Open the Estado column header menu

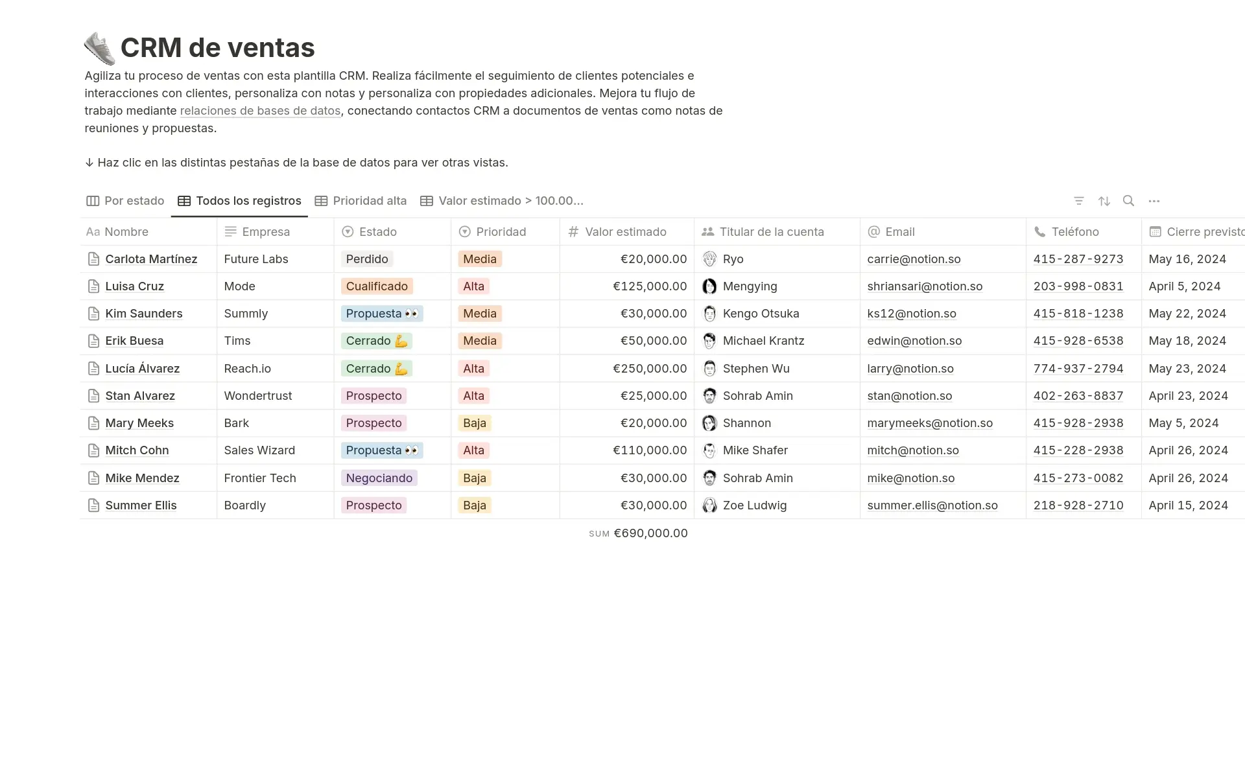pos(376,231)
